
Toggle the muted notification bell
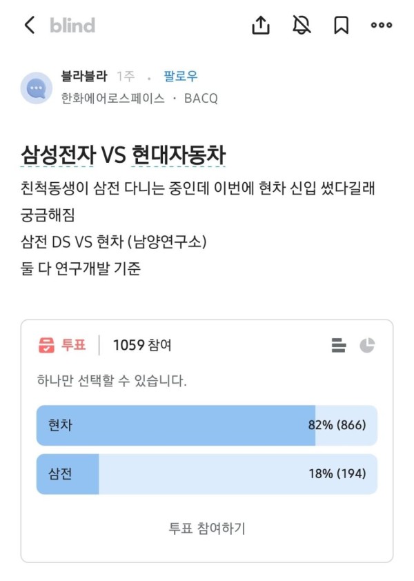pyautogui.click(x=302, y=26)
